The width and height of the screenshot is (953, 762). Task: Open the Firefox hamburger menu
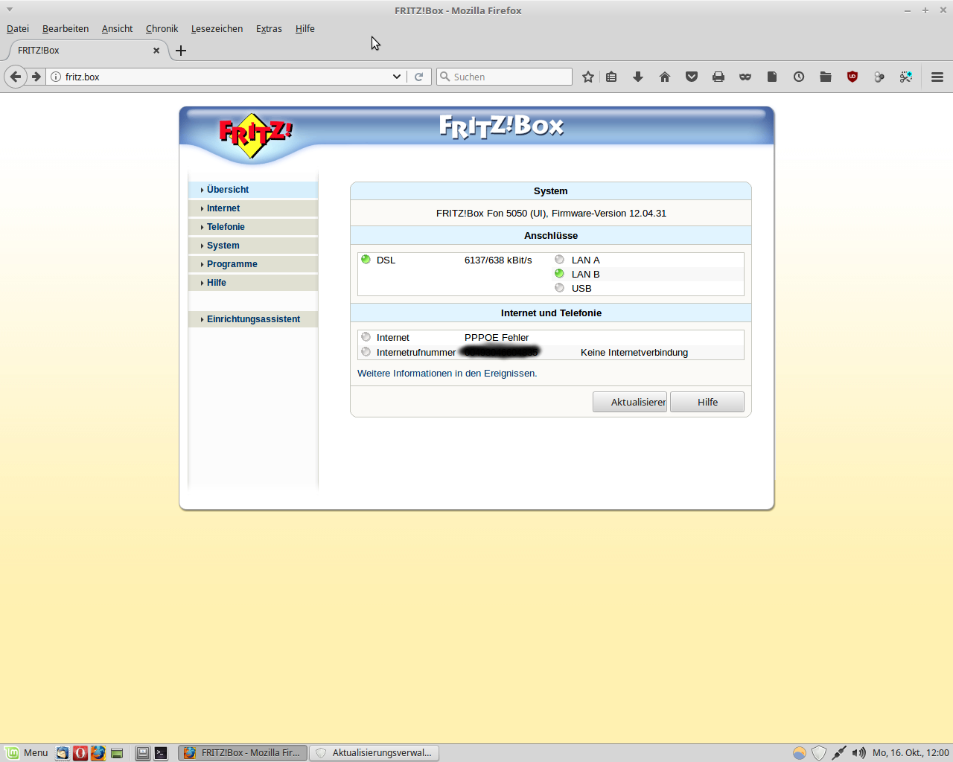pyautogui.click(x=937, y=77)
